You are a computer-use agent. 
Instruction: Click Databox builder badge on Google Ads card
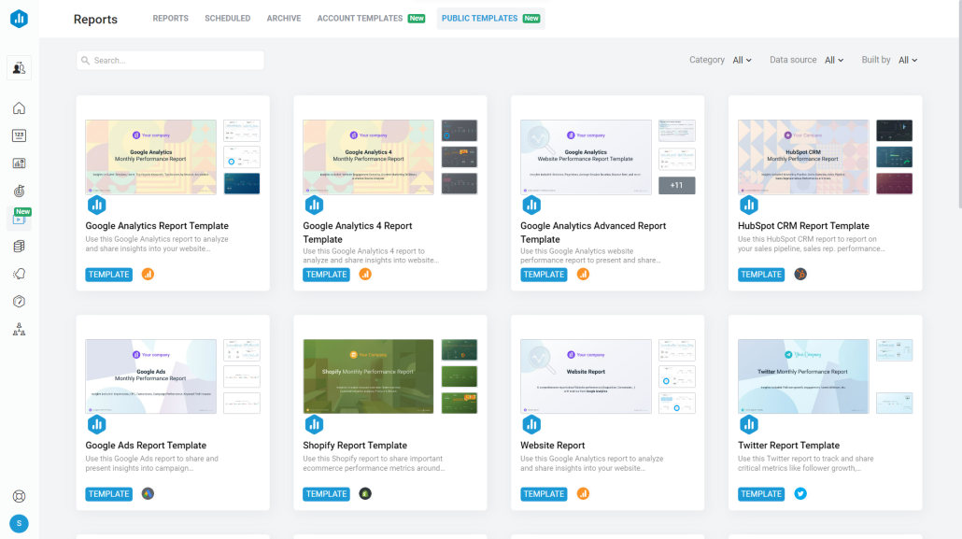pos(97,424)
